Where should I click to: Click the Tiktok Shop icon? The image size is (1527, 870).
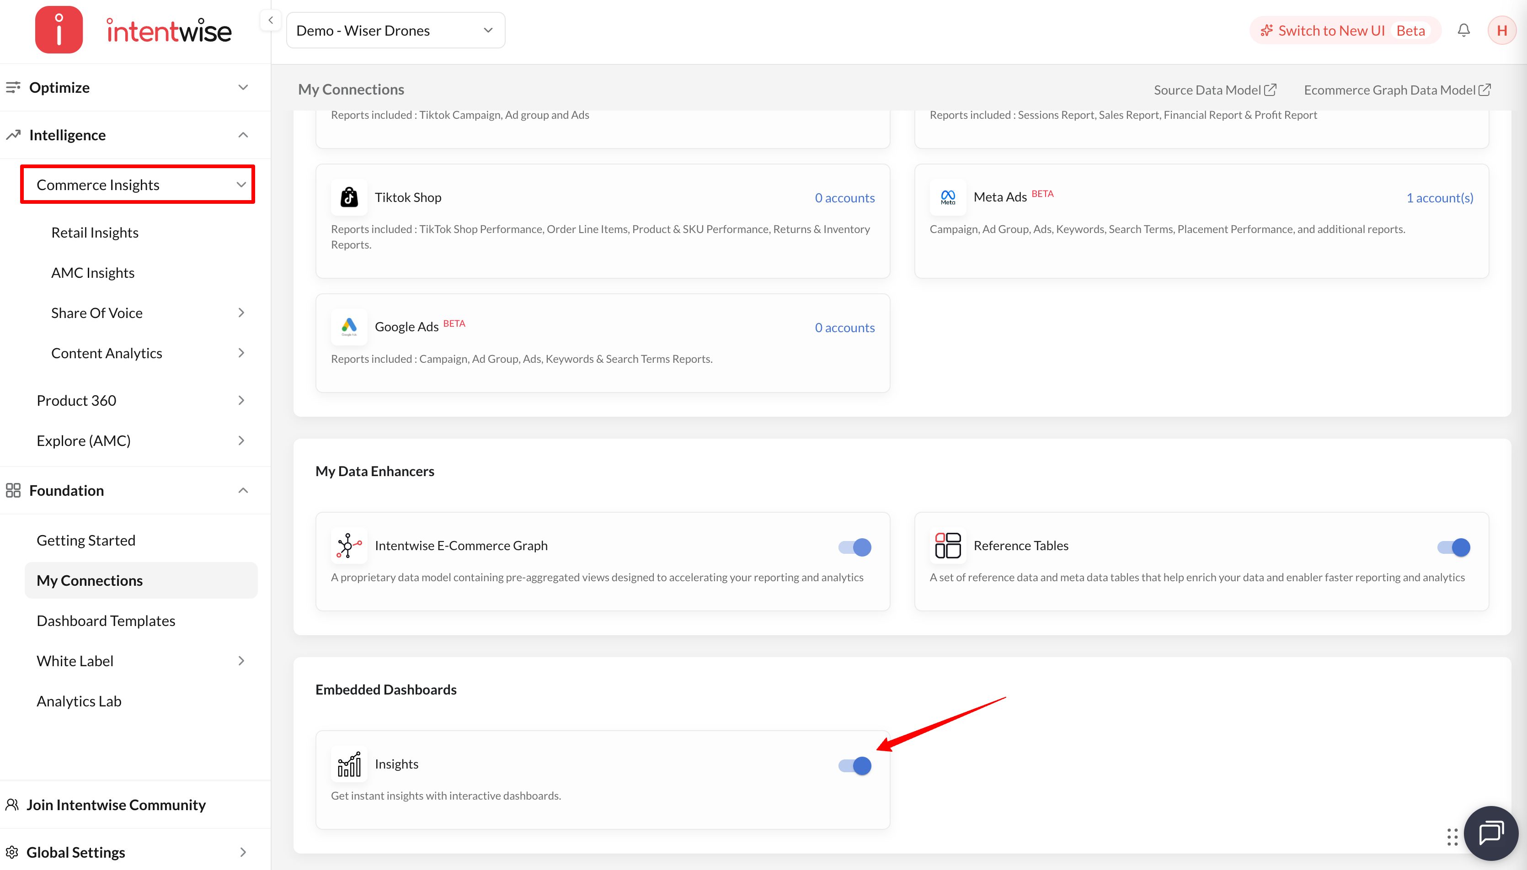pos(349,197)
